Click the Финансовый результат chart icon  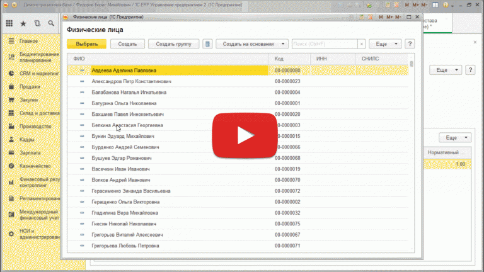(11, 182)
